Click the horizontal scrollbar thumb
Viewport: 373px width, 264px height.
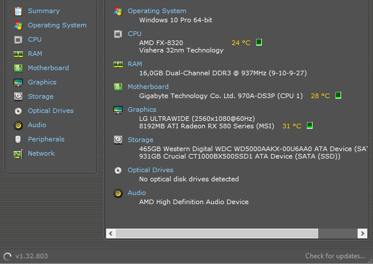click(217, 234)
